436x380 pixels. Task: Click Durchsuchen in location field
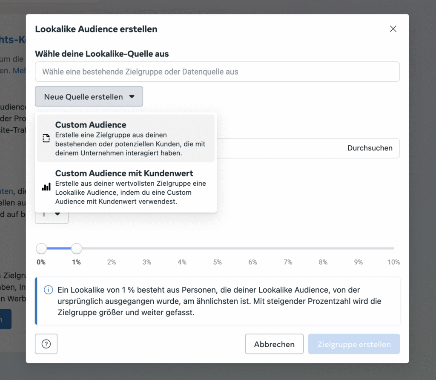370,148
